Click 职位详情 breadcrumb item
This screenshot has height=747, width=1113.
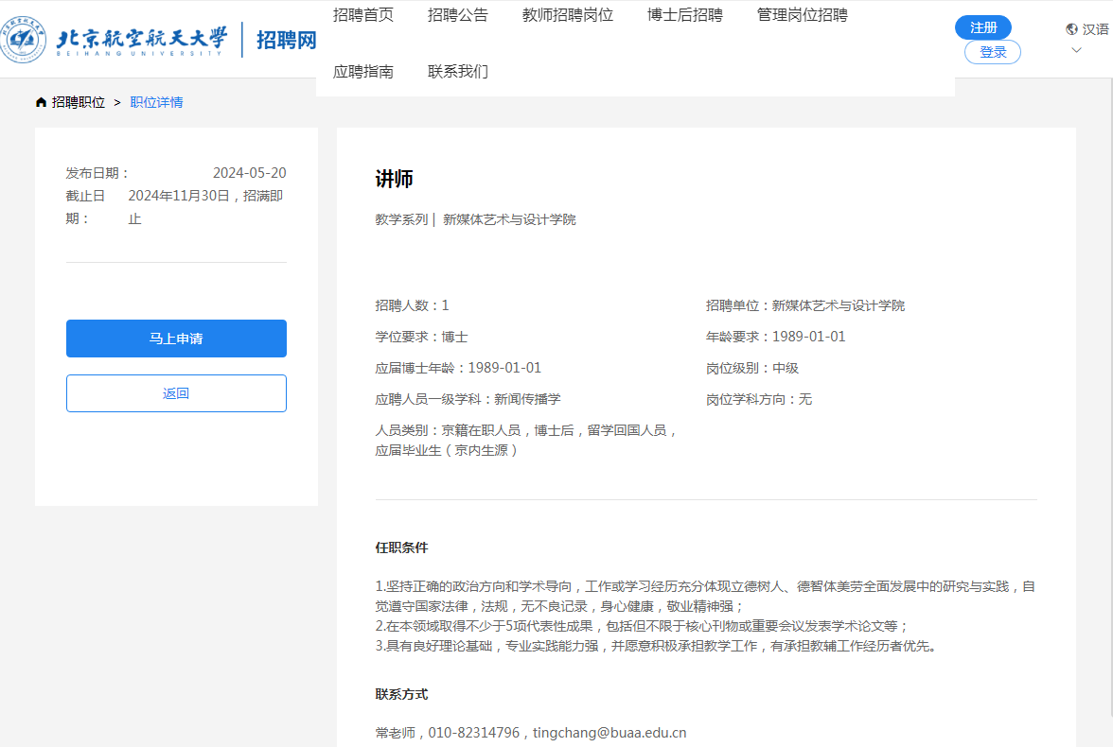point(156,102)
